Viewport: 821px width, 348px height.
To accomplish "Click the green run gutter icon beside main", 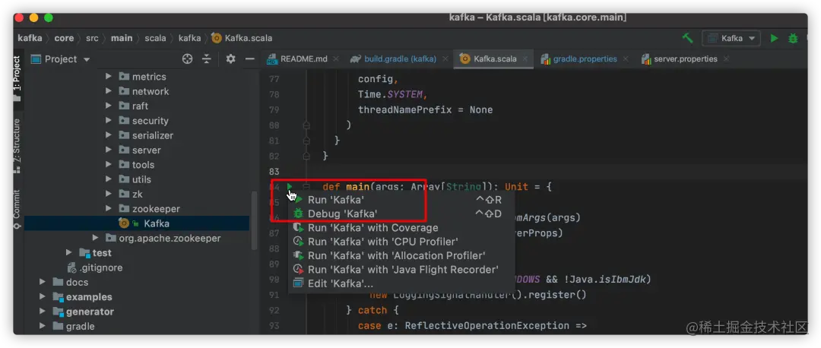I will pos(290,186).
